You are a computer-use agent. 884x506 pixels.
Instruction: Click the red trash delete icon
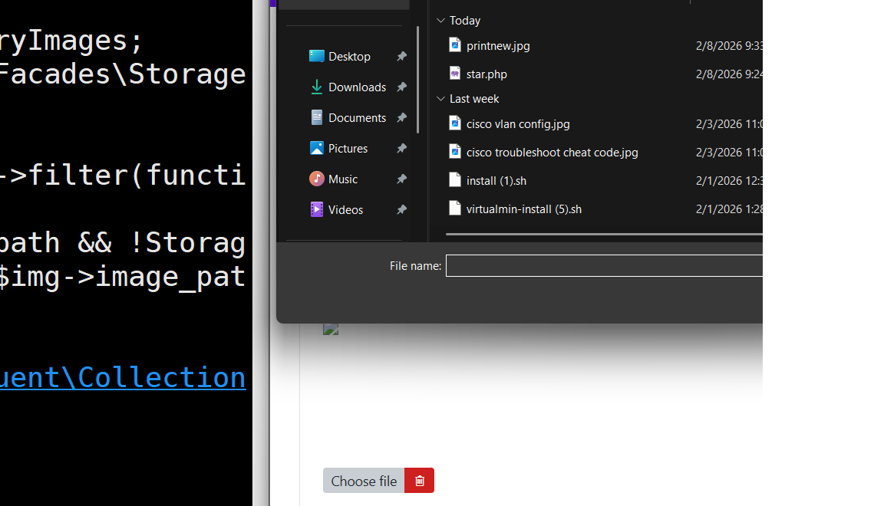(x=419, y=481)
